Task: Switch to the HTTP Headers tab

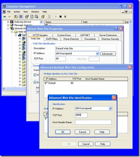Action: tap(40, 35)
